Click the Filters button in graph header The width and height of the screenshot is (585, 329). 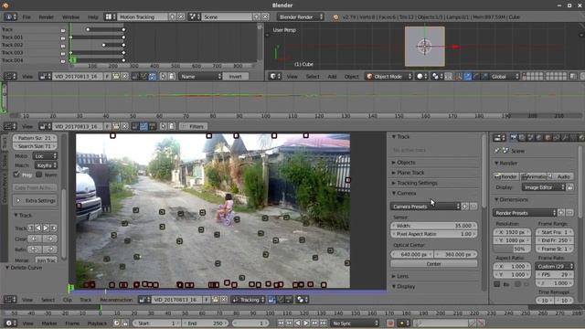pos(193,126)
